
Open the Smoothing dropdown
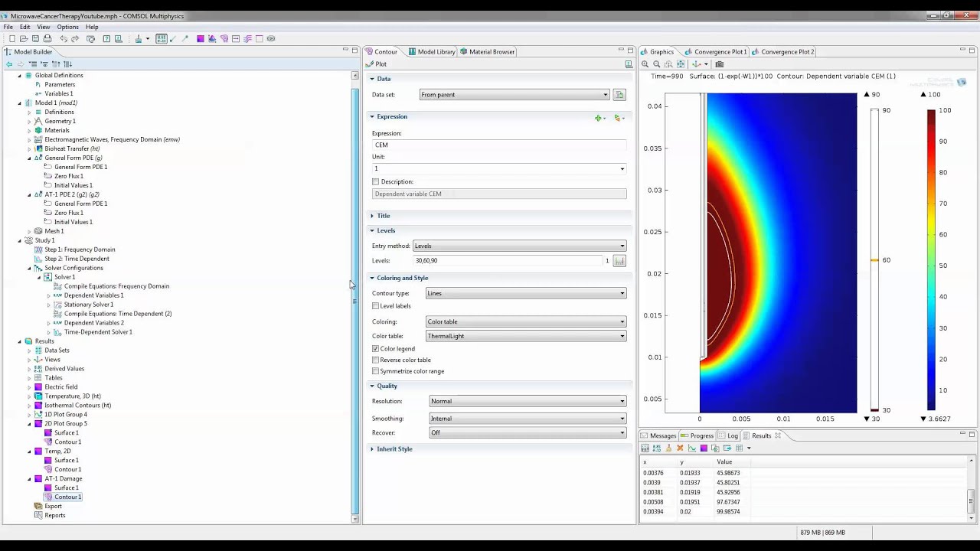528,419
